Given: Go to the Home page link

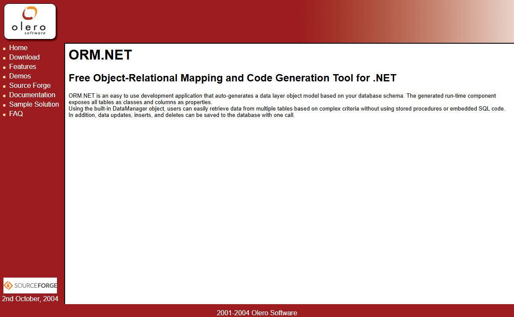Looking at the screenshot, I should (x=18, y=48).
